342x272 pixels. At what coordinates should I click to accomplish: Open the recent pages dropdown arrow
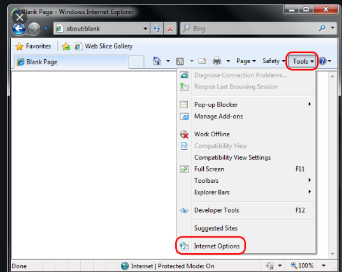point(46,29)
